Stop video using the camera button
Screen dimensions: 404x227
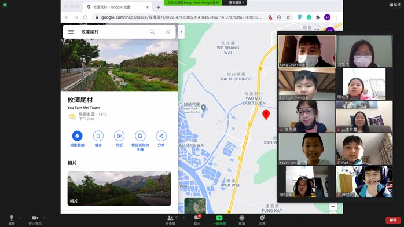click(x=35, y=219)
